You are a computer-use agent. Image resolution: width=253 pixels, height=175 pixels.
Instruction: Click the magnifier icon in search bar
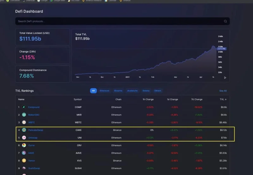(225, 21)
